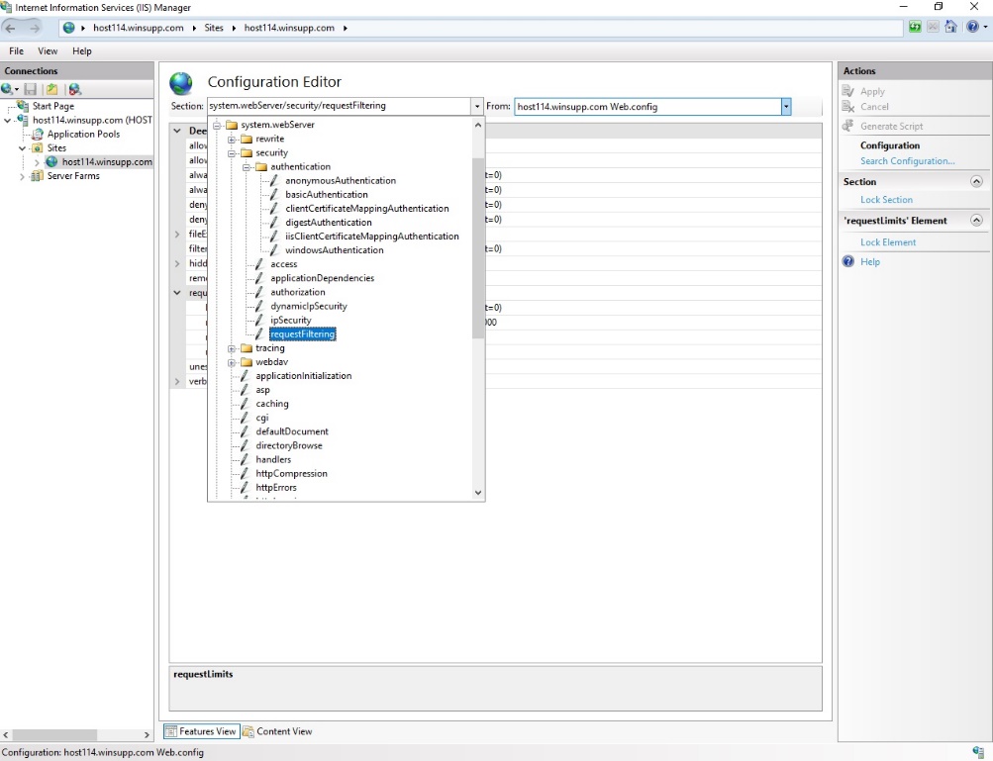Click the Server Farms icon

click(x=38, y=175)
